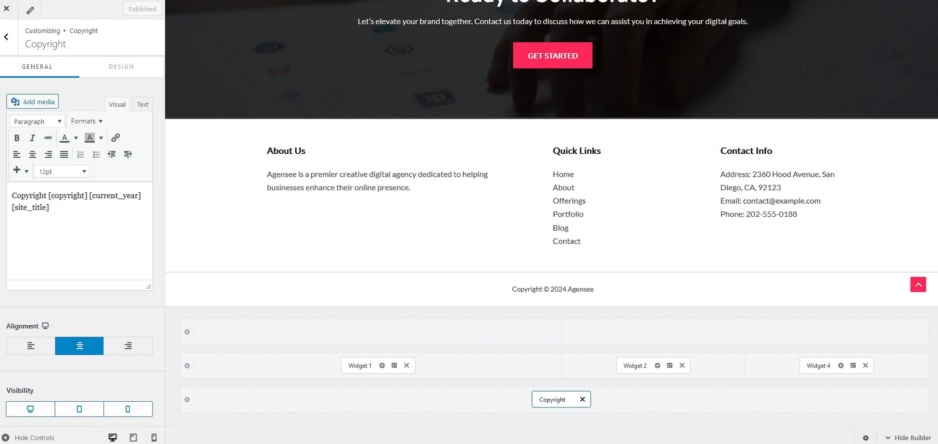
Task: Toggle tablet visibility
Action: click(x=79, y=409)
